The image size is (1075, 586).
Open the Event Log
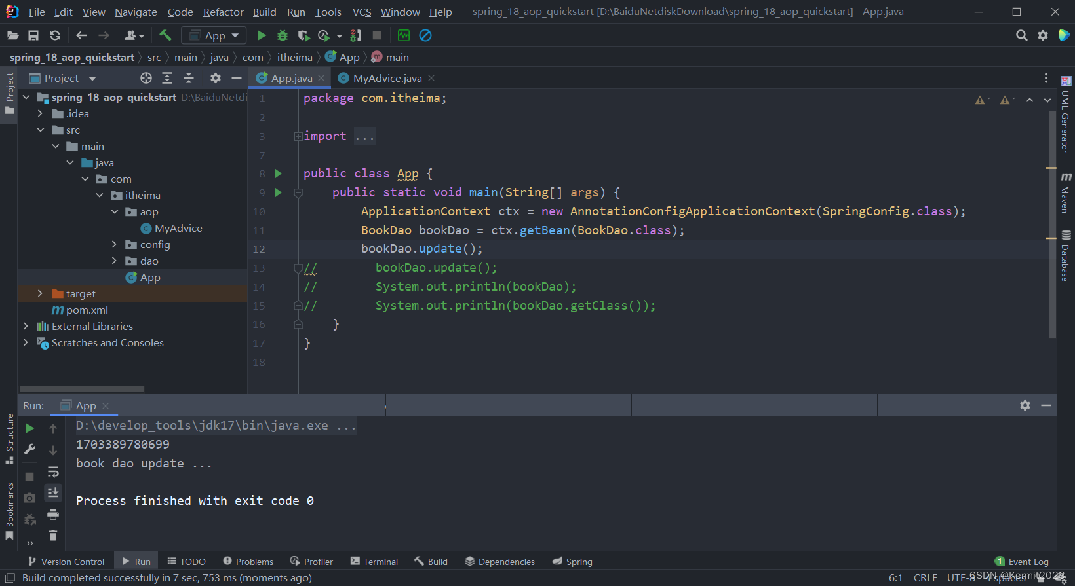pos(1022,562)
